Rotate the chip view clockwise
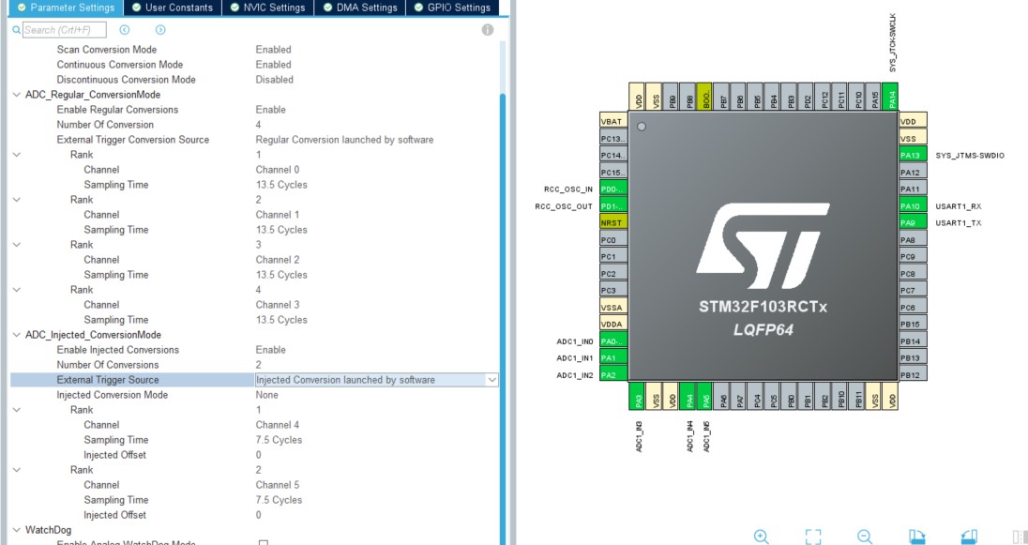 coord(917,537)
